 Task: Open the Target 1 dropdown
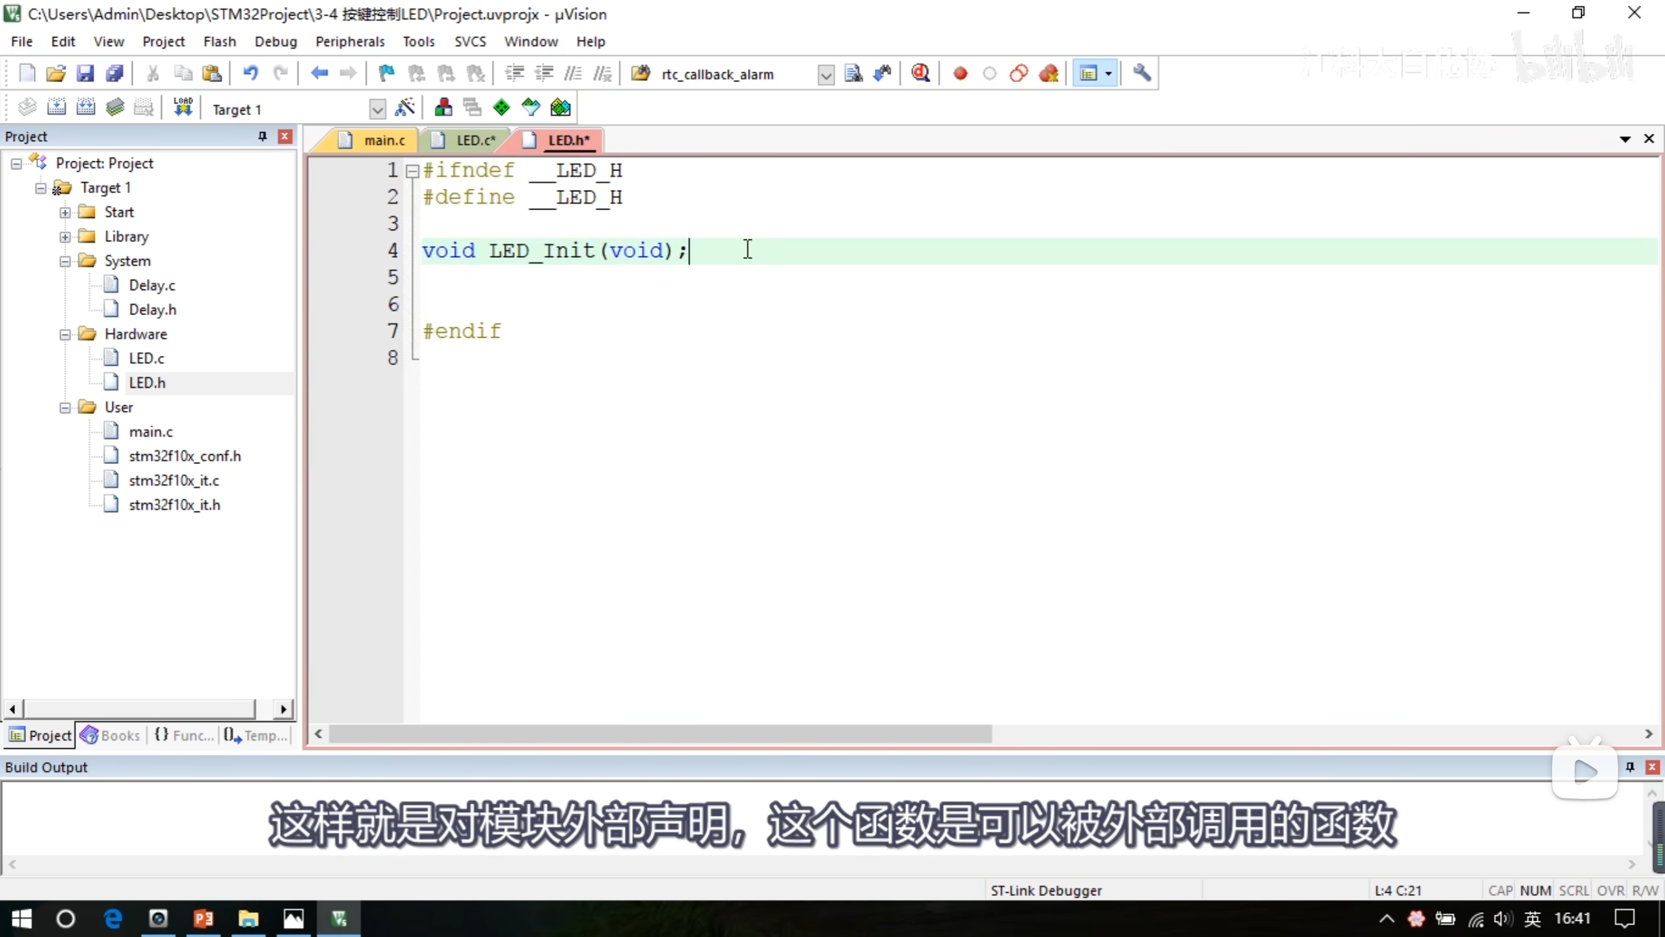point(377,109)
